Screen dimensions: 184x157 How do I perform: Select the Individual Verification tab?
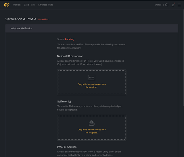tap(22, 28)
